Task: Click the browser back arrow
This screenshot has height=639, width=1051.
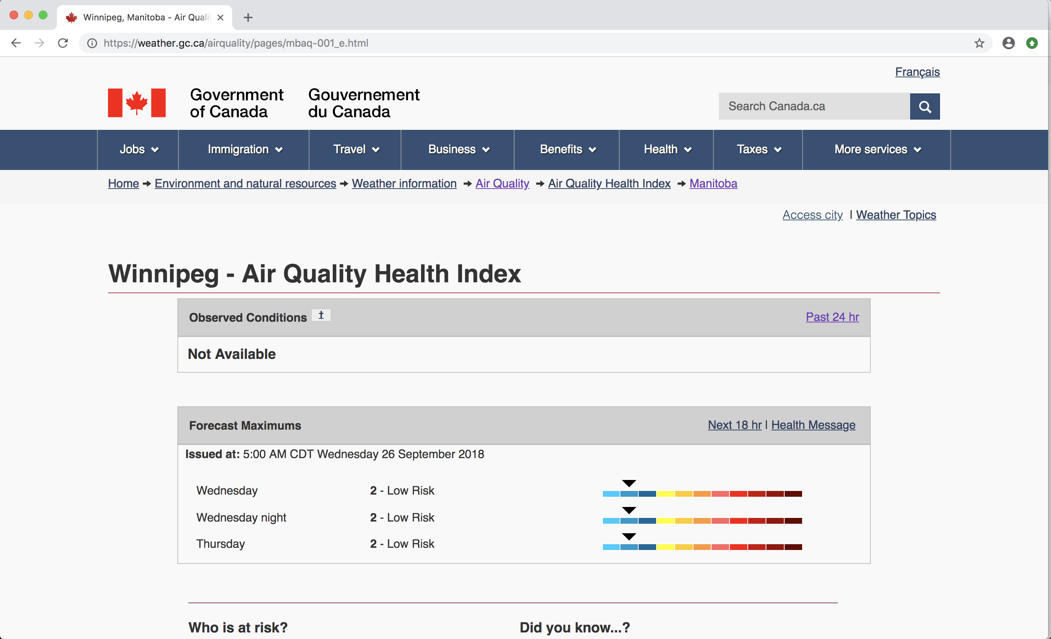Action: point(16,43)
